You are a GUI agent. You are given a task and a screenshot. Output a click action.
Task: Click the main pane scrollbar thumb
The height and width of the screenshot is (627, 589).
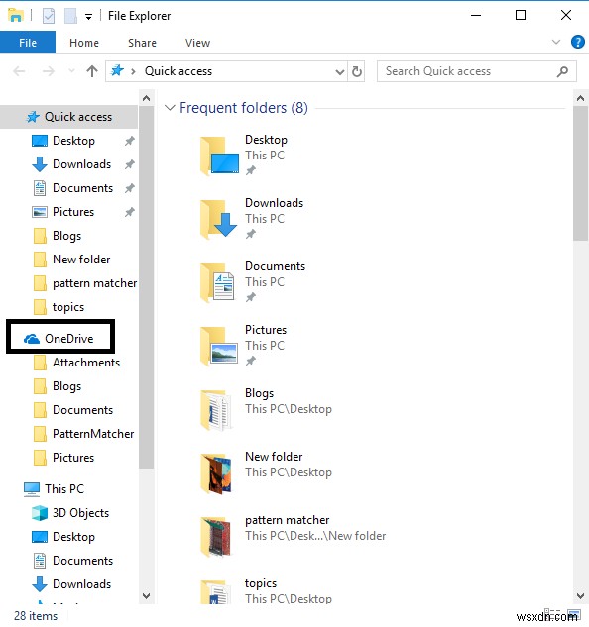pyautogui.click(x=581, y=173)
